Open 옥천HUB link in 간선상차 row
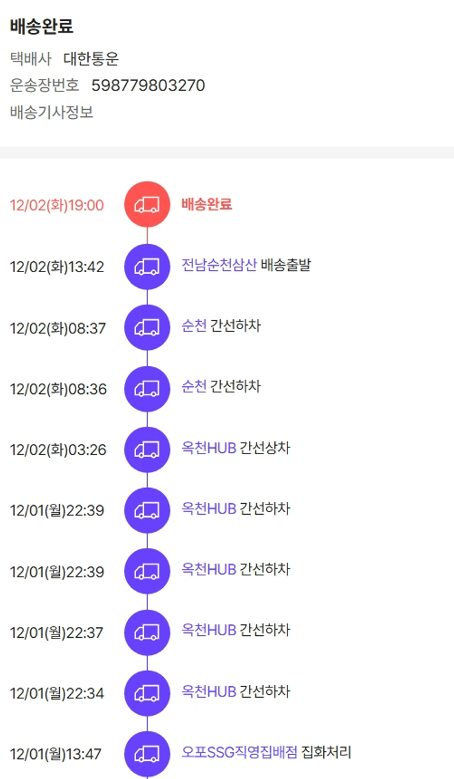 (x=209, y=448)
